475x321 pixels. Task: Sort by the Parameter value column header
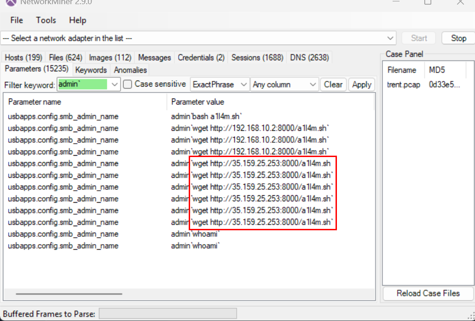(271, 102)
